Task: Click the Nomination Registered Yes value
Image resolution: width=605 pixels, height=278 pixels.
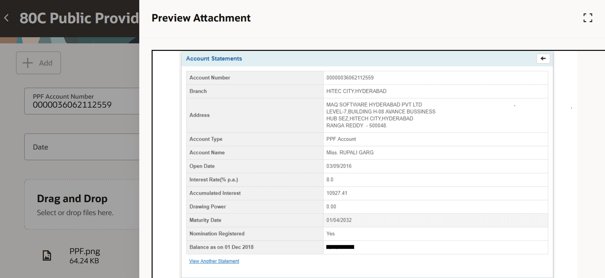Action: [x=330, y=234]
